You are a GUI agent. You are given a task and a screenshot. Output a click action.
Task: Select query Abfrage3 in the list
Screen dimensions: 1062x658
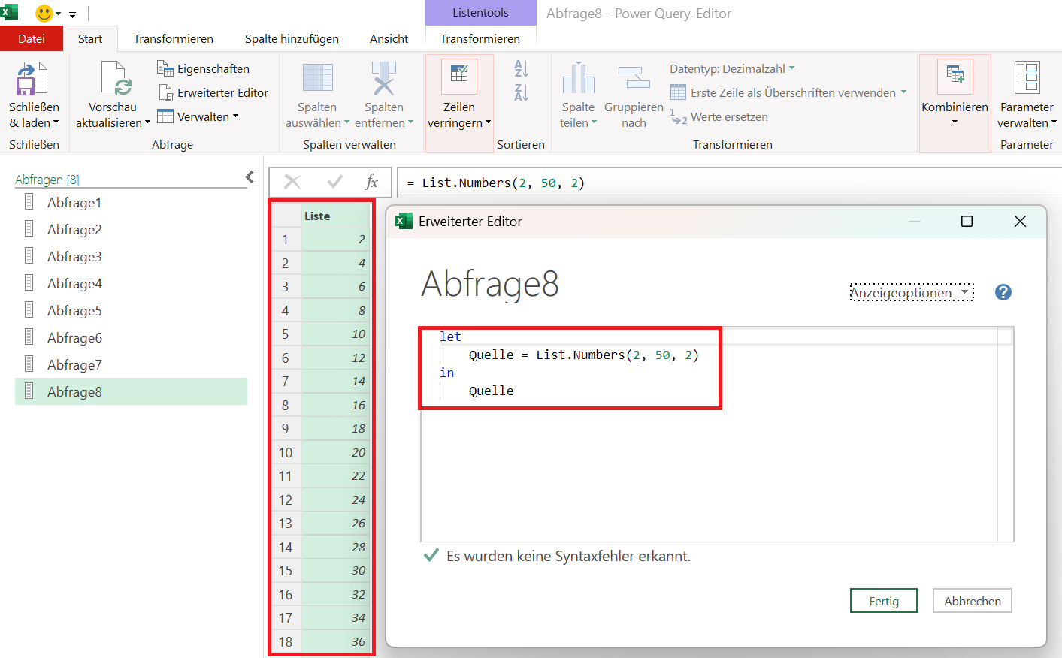tap(131, 256)
